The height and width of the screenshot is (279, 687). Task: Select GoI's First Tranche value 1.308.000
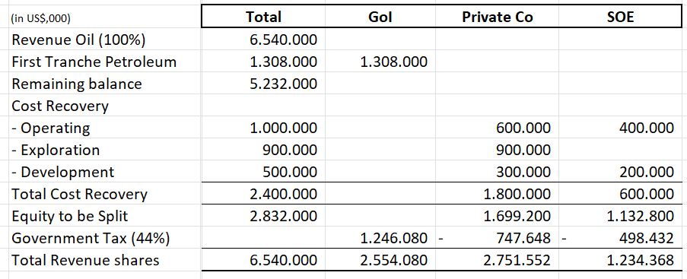point(380,62)
